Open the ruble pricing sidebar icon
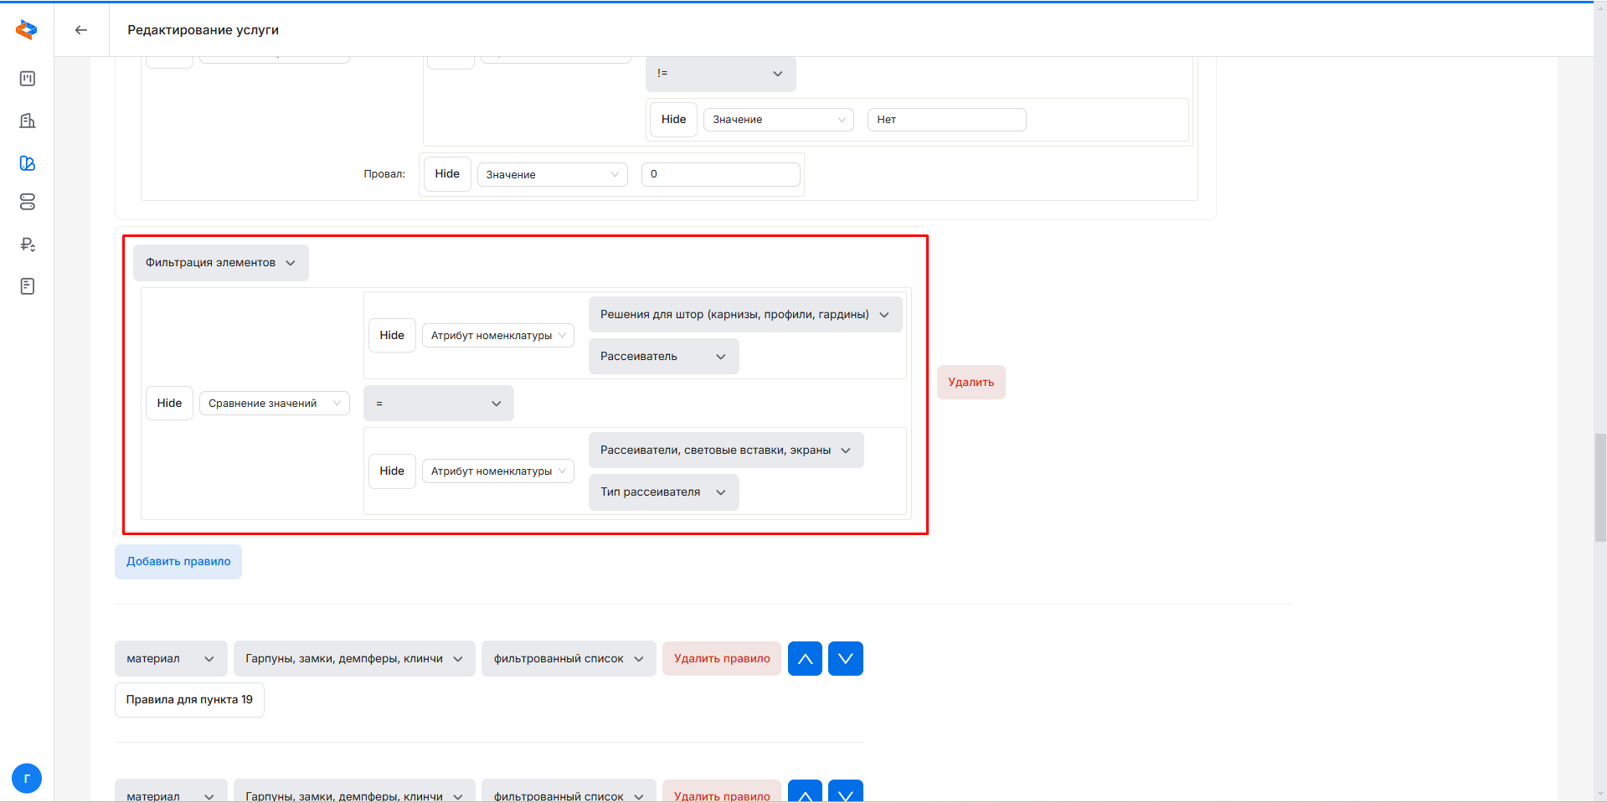Viewport: 1607px width, 803px height. (x=28, y=245)
